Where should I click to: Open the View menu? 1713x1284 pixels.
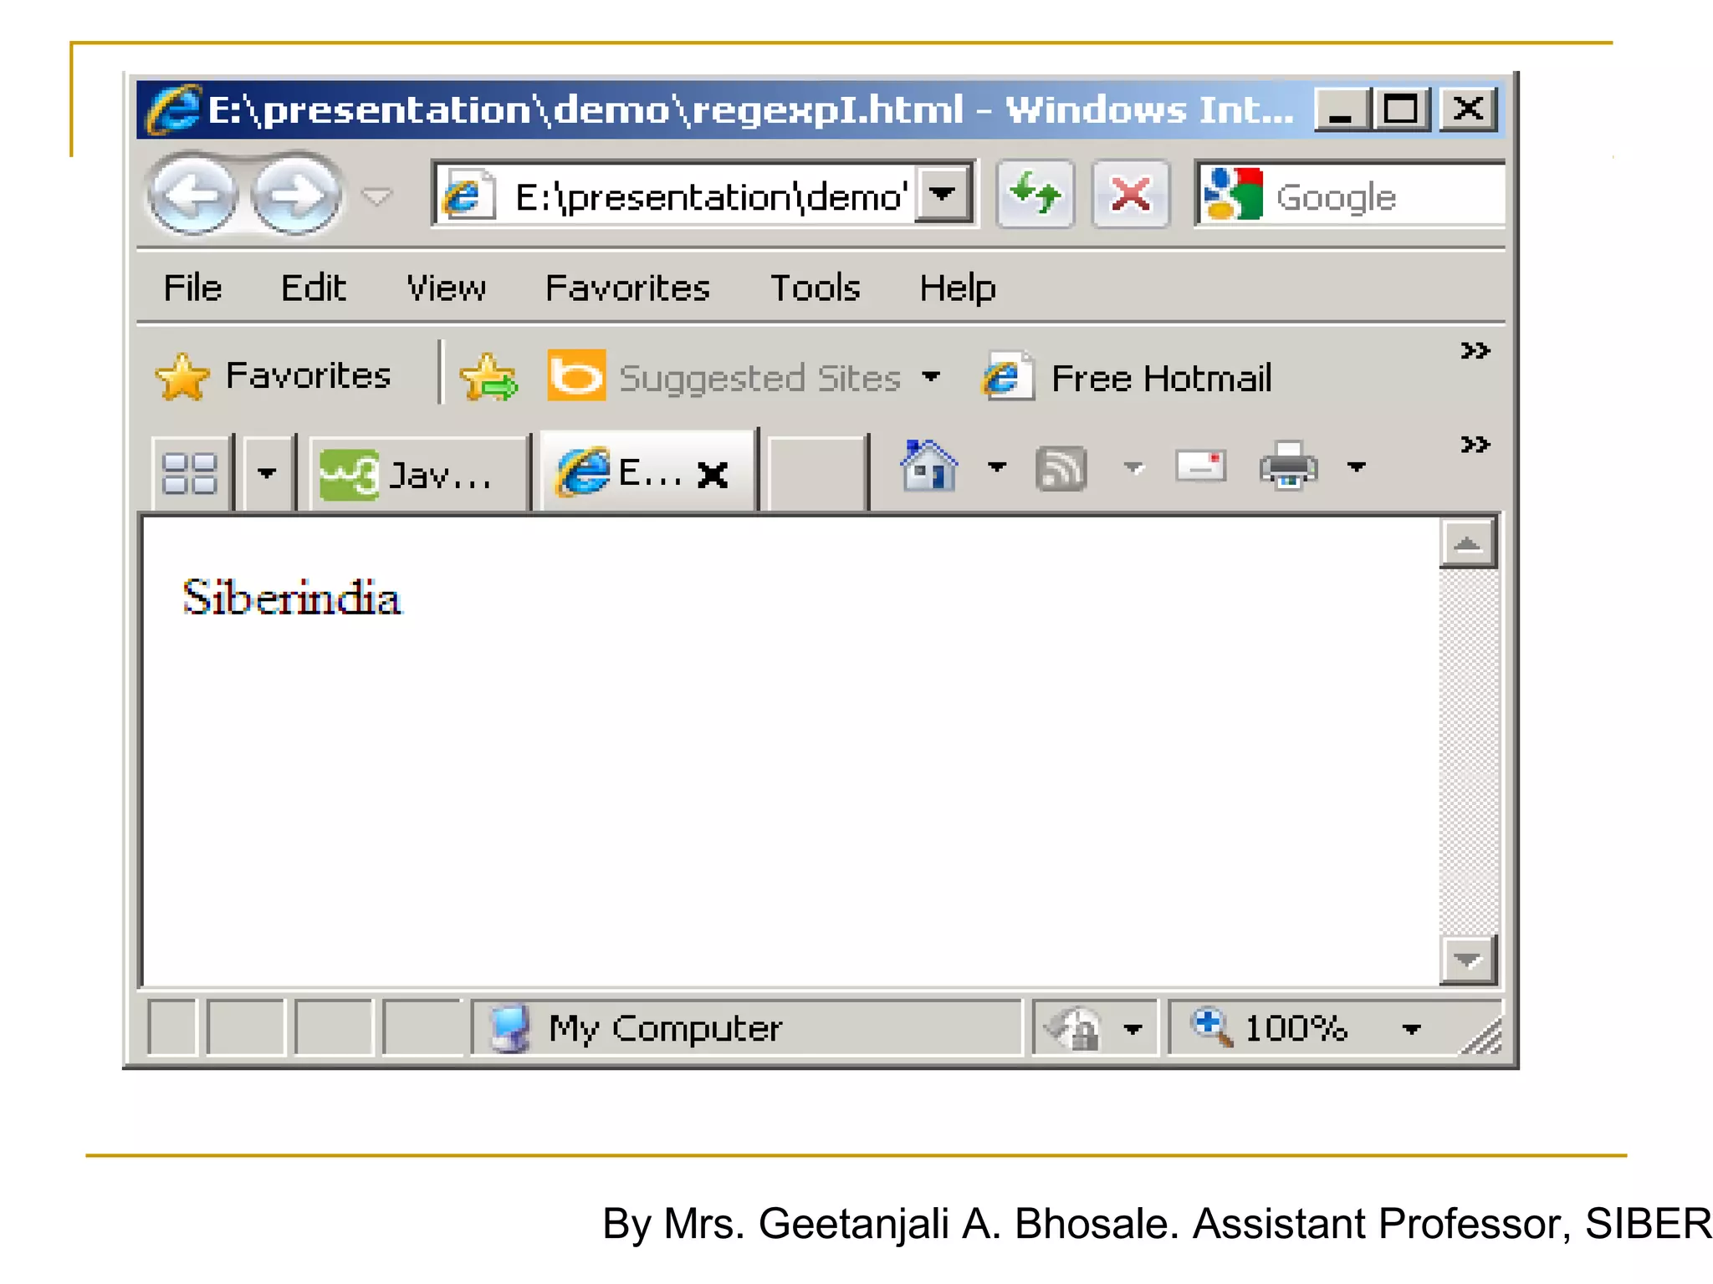(x=446, y=288)
